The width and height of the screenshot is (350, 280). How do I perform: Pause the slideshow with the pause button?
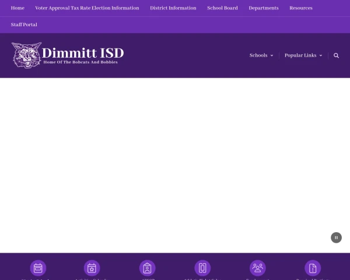coord(336,237)
